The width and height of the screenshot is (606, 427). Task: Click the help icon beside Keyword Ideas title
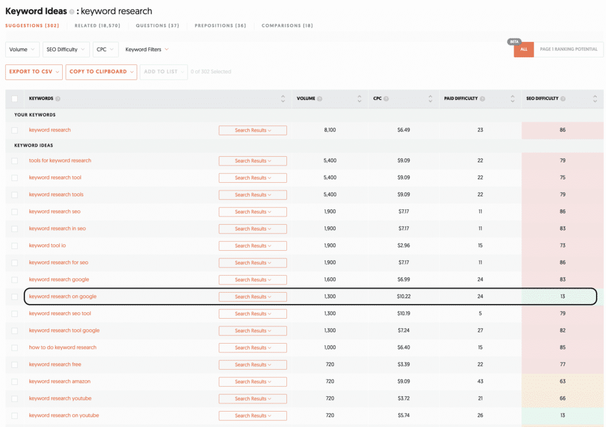pos(72,12)
